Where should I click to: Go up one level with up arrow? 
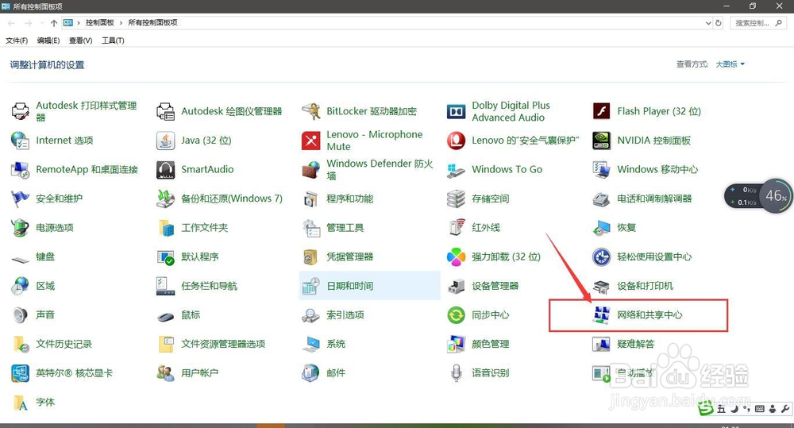tap(54, 23)
